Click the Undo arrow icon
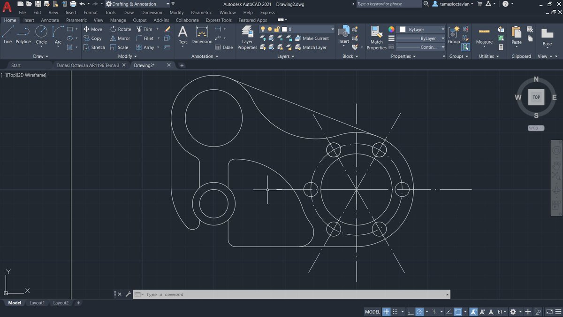This screenshot has height=317, width=563. coord(82,4)
